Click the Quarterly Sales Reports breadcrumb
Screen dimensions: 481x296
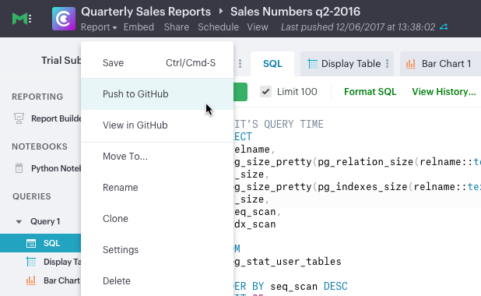click(146, 12)
